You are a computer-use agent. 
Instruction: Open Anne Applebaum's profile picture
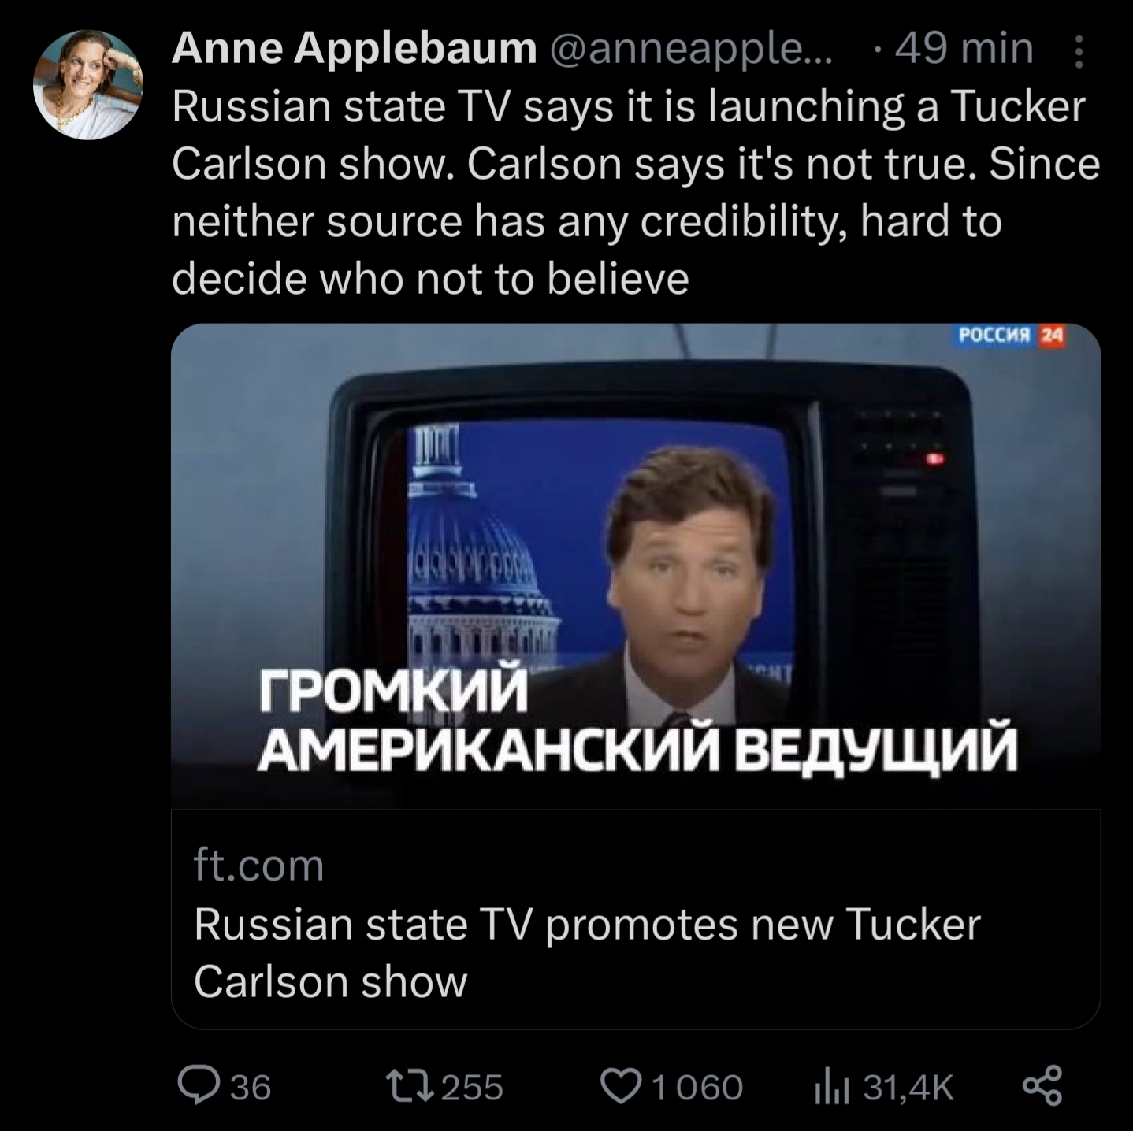pos(88,85)
